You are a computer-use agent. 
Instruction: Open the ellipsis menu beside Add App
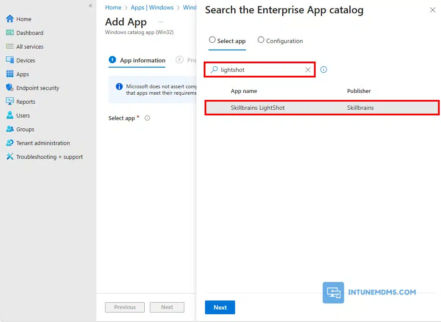pyautogui.click(x=161, y=22)
